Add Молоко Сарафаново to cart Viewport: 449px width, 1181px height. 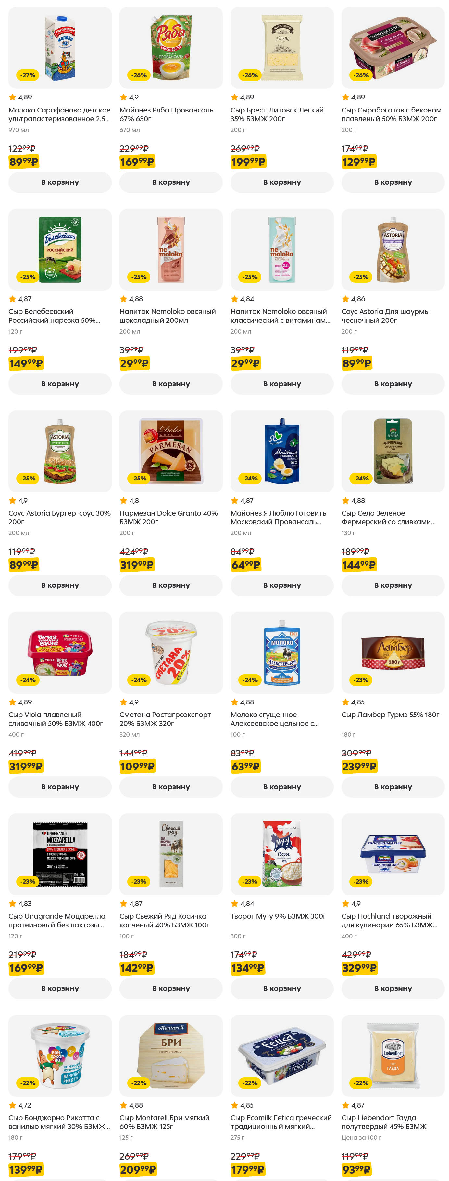pos(59,182)
